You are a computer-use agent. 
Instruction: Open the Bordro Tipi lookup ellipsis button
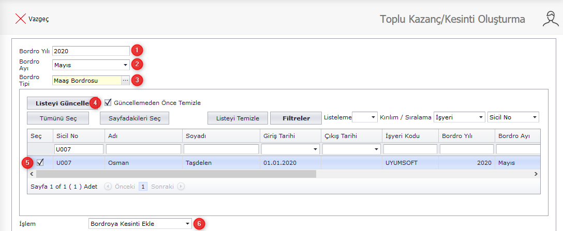pos(125,80)
